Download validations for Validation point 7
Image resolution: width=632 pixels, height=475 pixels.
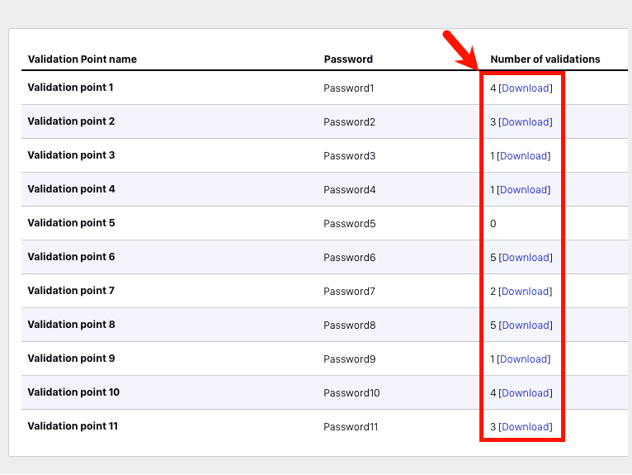526,292
